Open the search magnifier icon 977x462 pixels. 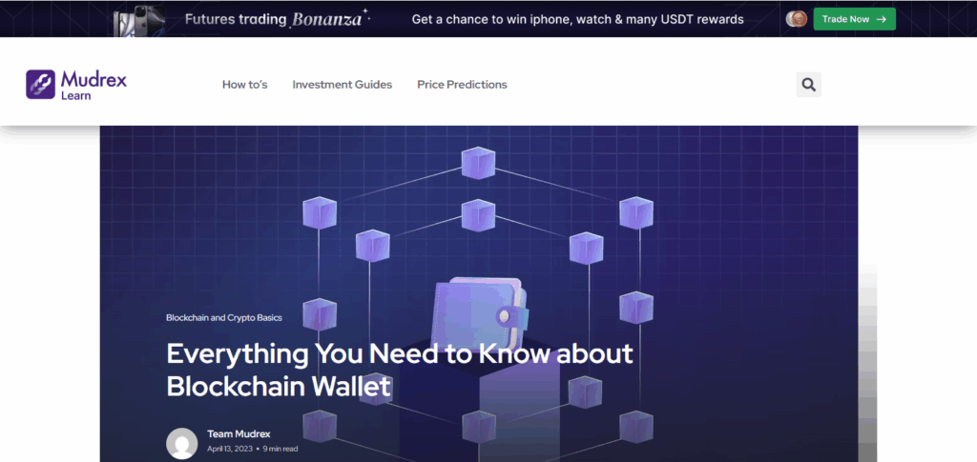point(808,85)
